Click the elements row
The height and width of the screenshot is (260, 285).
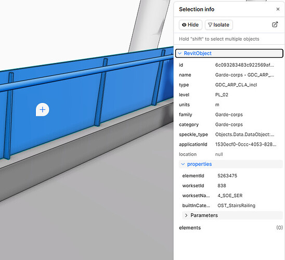click(x=231, y=228)
